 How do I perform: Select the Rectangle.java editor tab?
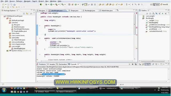(x=90, y=11)
